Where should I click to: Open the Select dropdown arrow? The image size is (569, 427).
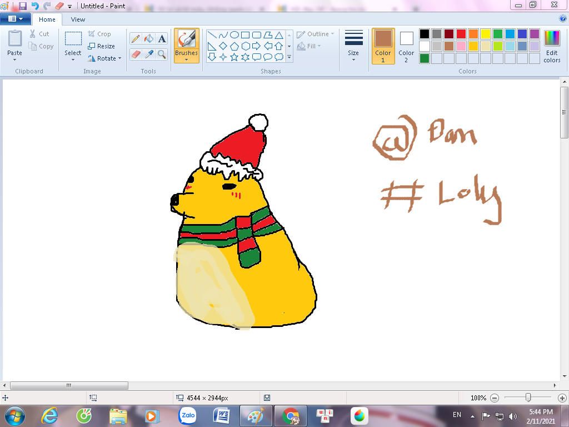click(73, 60)
